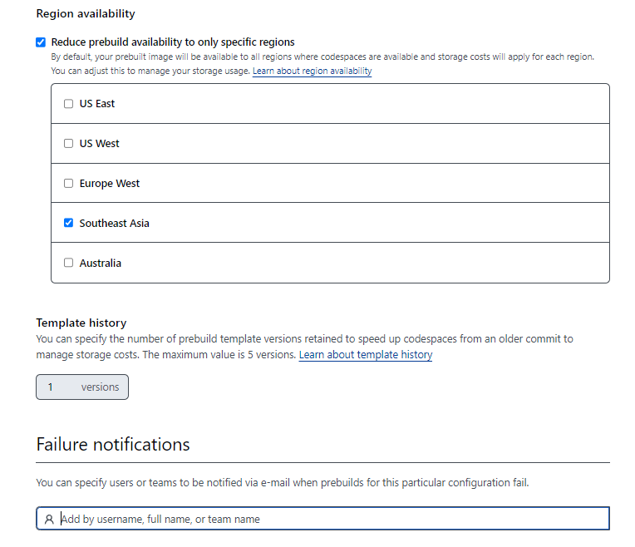Enable the US East region checkbox
The image size is (635, 547).
68,104
